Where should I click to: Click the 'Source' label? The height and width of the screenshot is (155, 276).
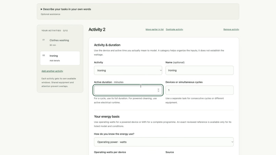coord(170,152)
